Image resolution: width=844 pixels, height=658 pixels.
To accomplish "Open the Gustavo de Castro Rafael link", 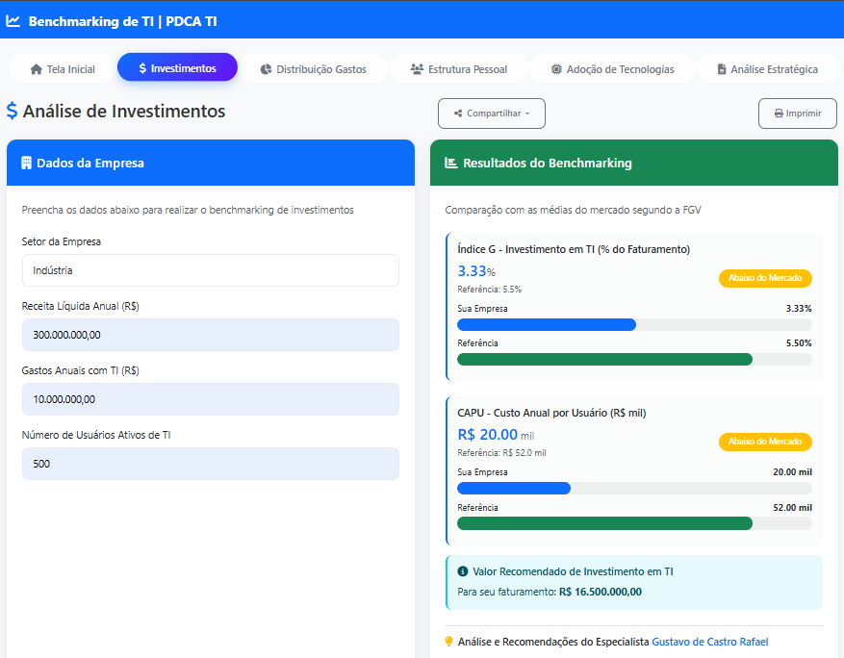I will coord(709,642).
